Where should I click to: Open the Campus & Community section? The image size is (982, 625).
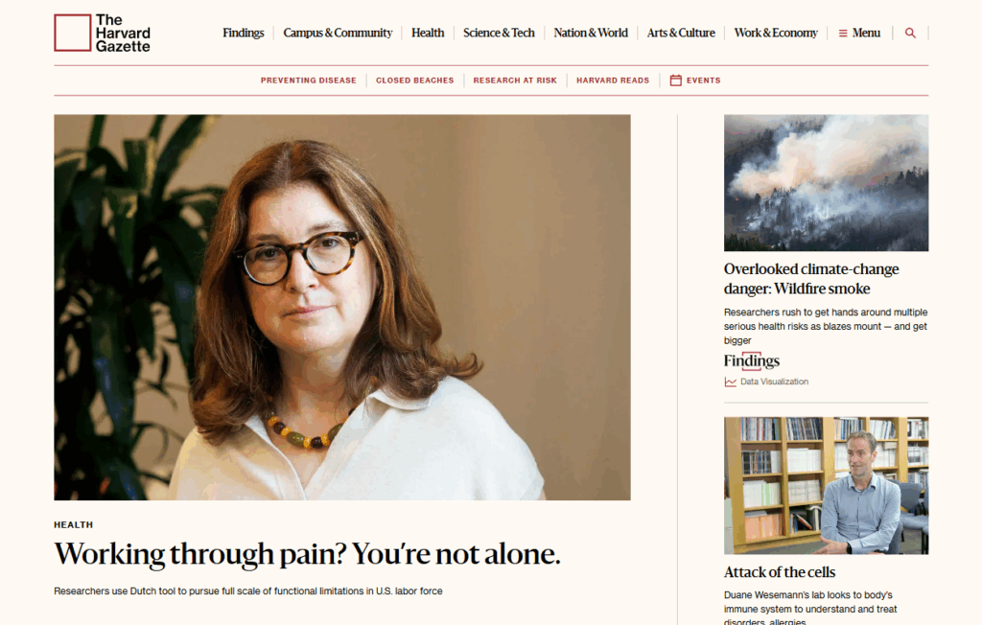[338, 33]
